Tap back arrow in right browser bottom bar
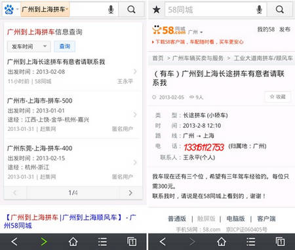 (x=163, y=241)
